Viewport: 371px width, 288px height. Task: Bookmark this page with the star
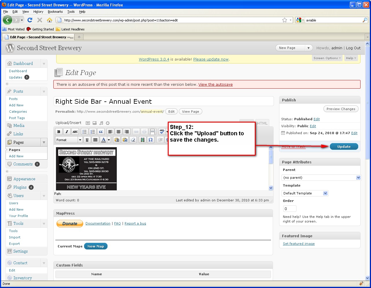[x=285, y=20]
